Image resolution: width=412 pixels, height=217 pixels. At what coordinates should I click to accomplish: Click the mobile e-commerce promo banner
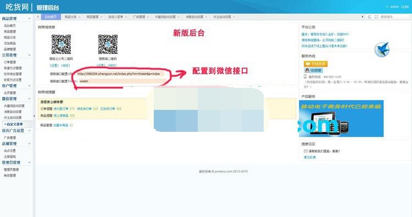[x=341, y=119]
